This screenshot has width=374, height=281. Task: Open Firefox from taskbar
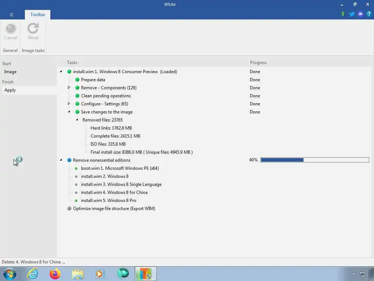(x=55, y=274)
